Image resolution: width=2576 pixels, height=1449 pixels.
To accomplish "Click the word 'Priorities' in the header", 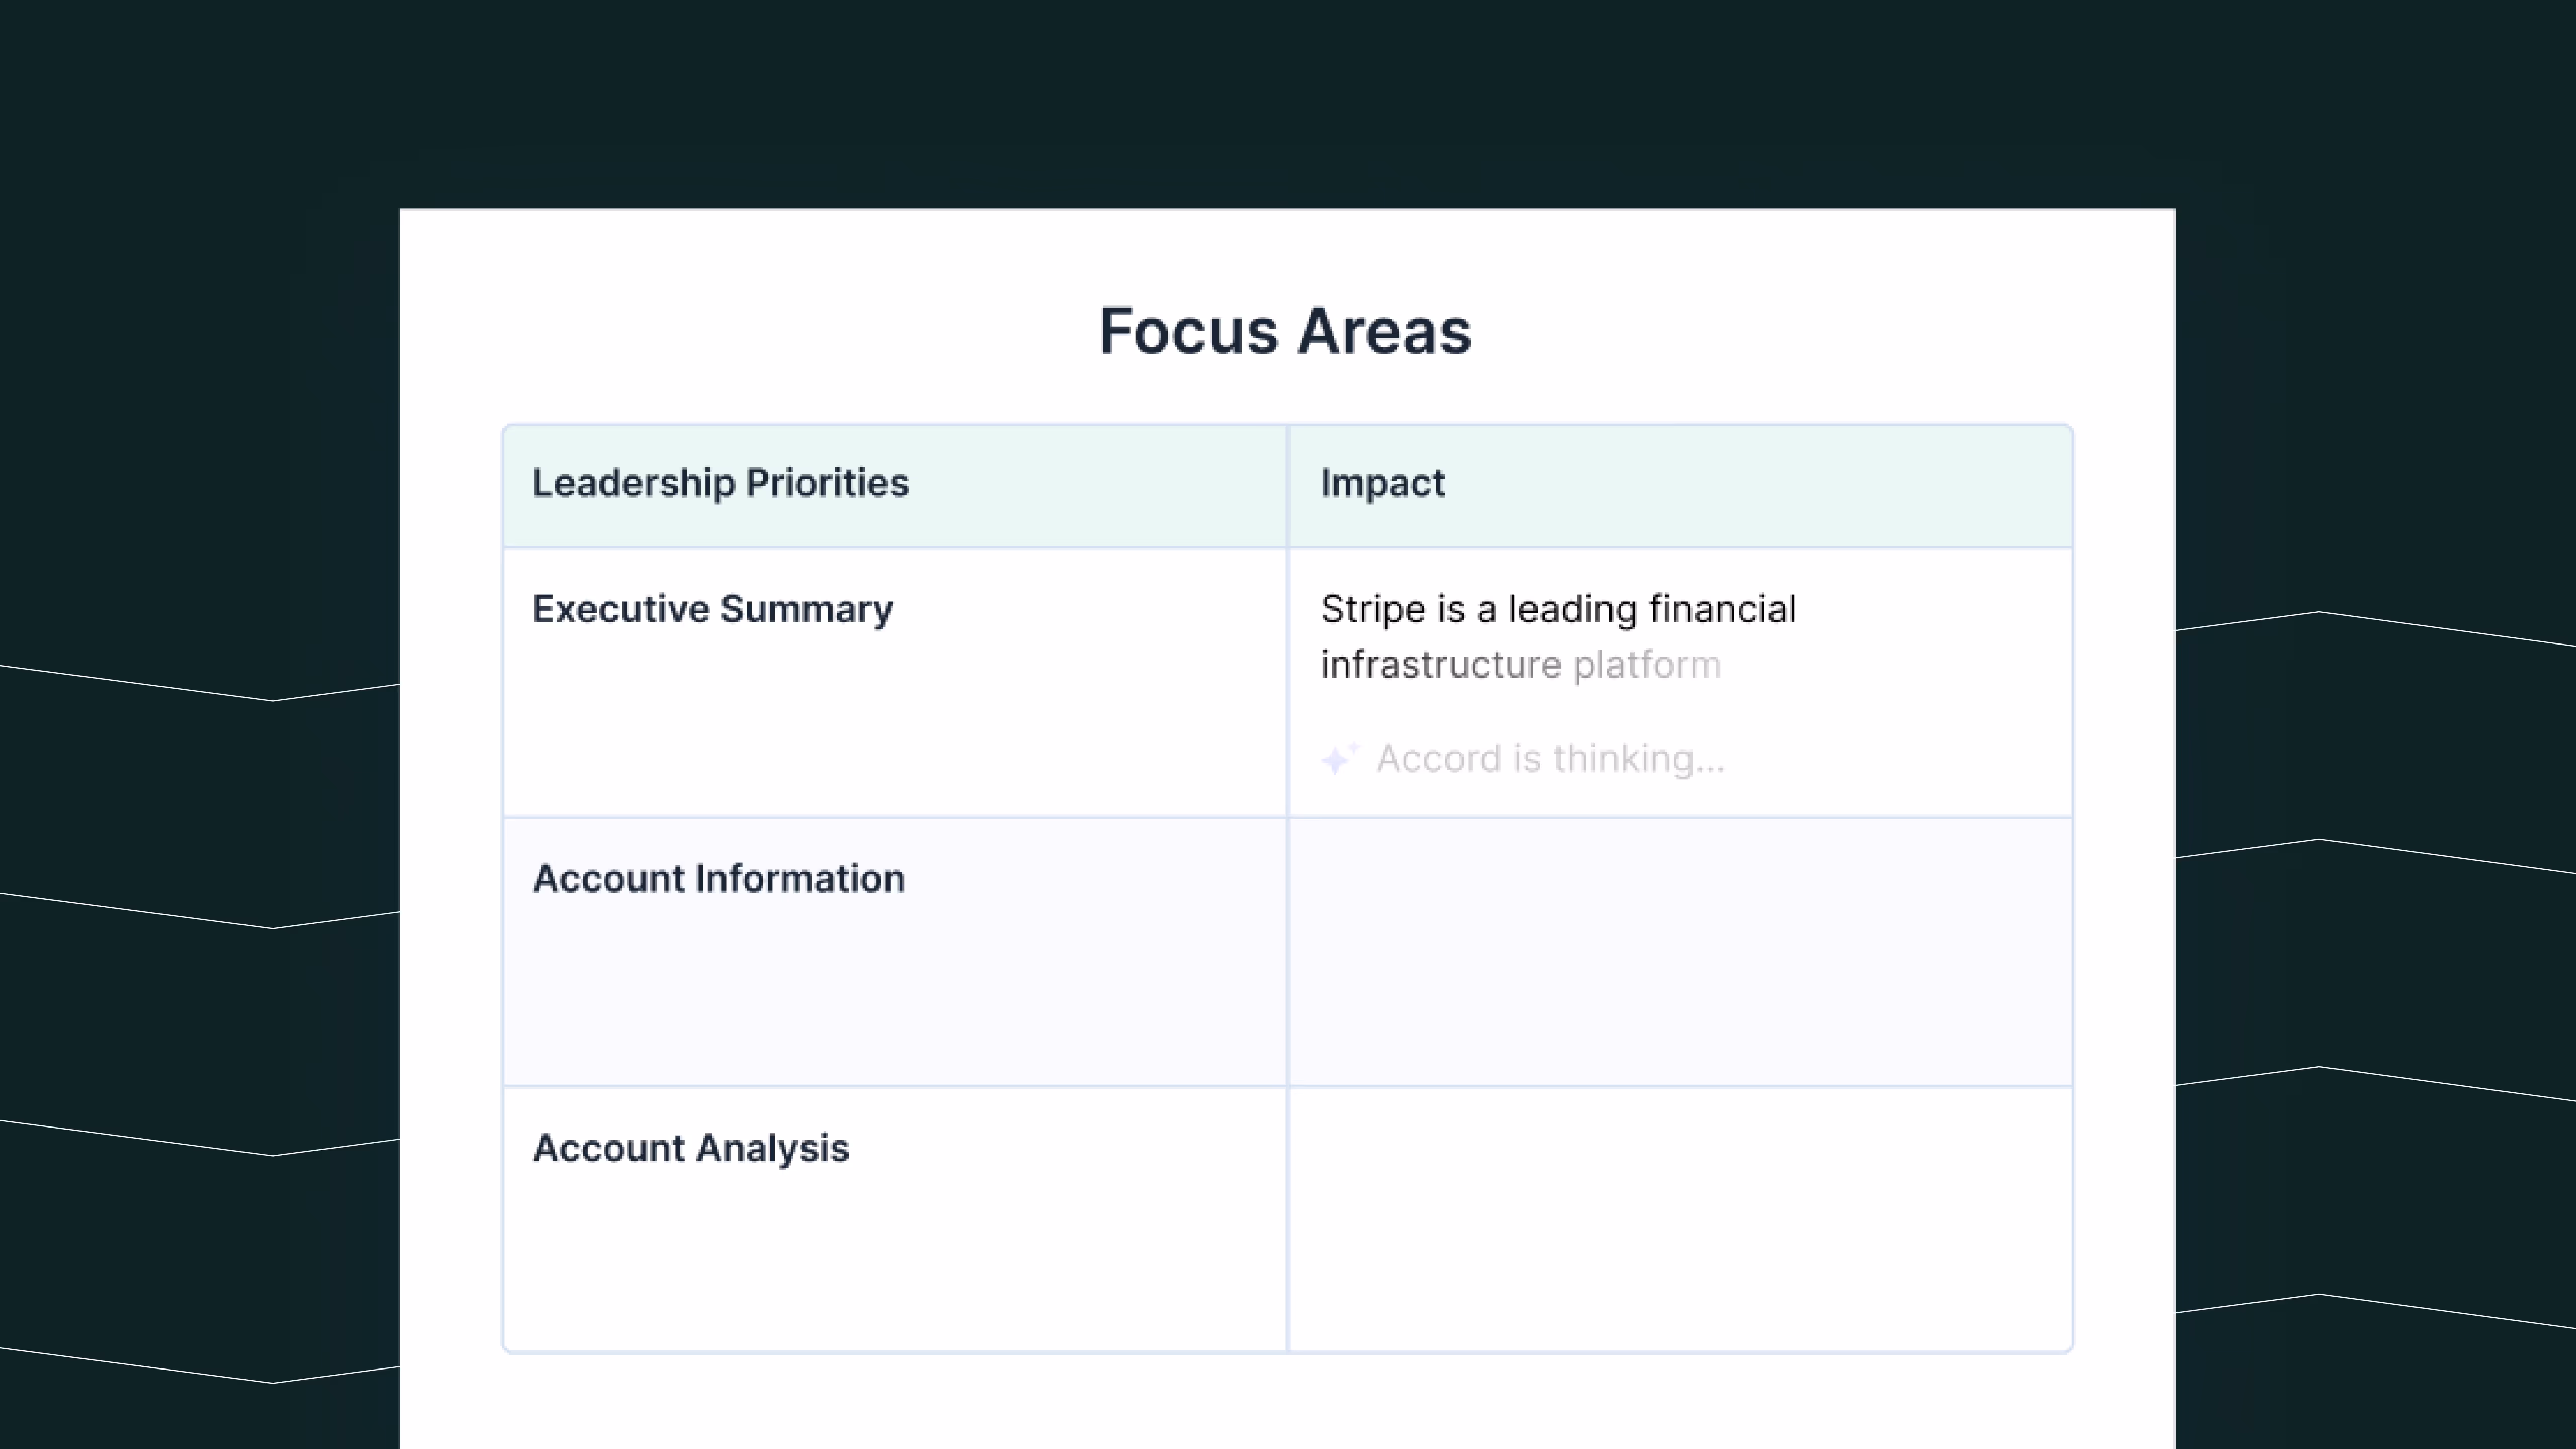I will coord(827,483).
